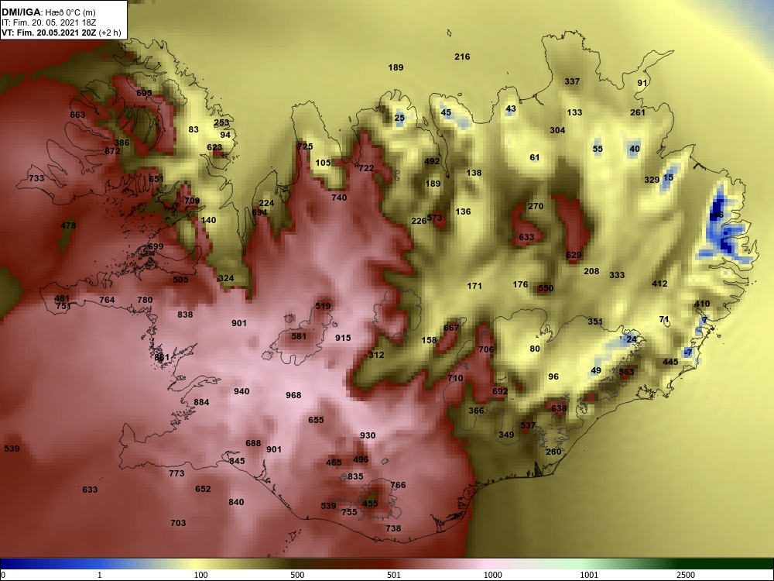Select the 884 value label
774x581 pixels.
(x=201, y=402)
